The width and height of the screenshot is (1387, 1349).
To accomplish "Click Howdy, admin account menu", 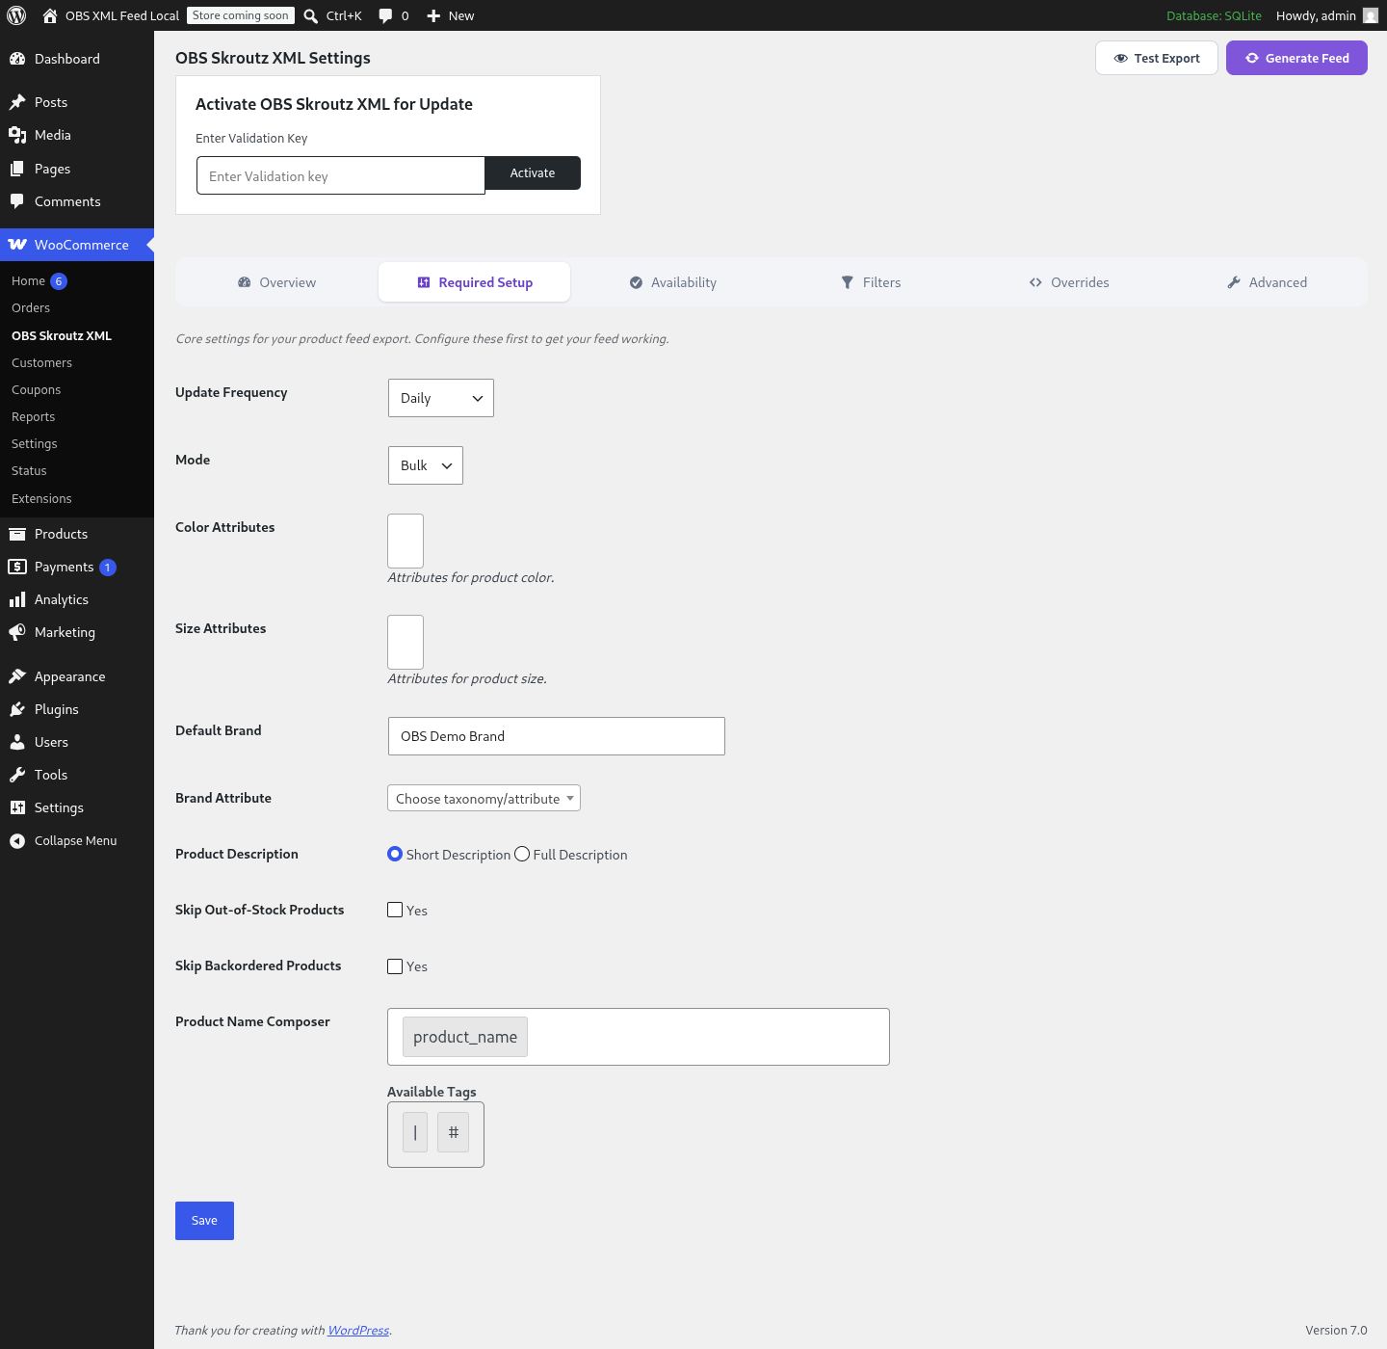I will pyautogui.click(x=1327, y=15).
